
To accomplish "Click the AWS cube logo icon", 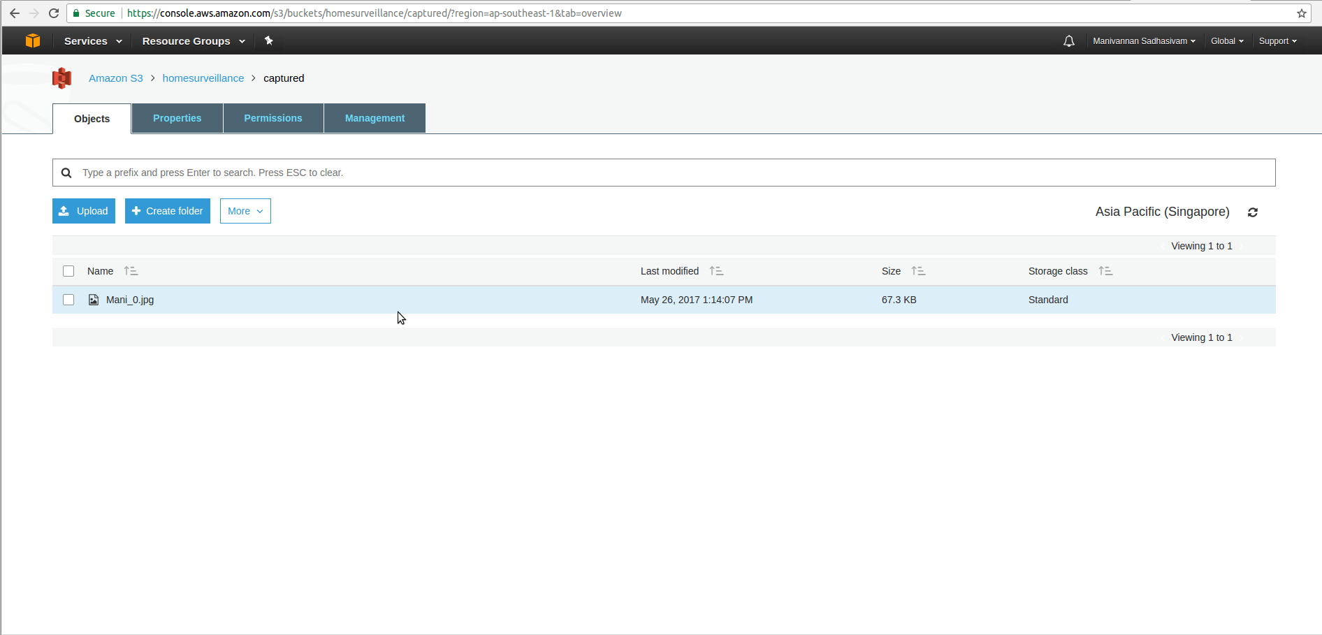I will coord(32,41).
